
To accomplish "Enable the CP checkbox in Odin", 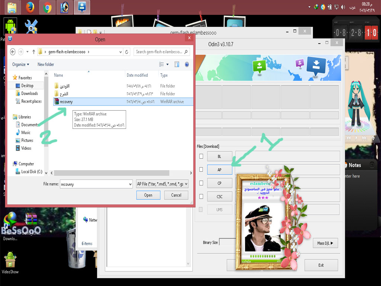I will point(201,183).
